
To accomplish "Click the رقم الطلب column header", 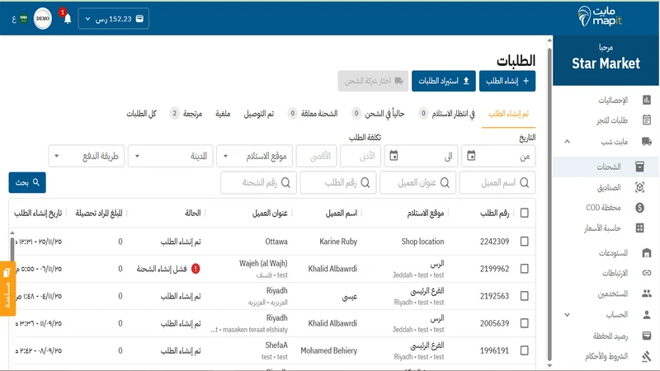I will click(494, 214).
